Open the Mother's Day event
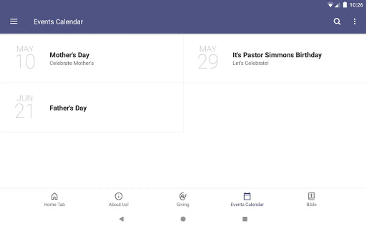This screenshot has width=366, height=228. (x=70, y=55)
